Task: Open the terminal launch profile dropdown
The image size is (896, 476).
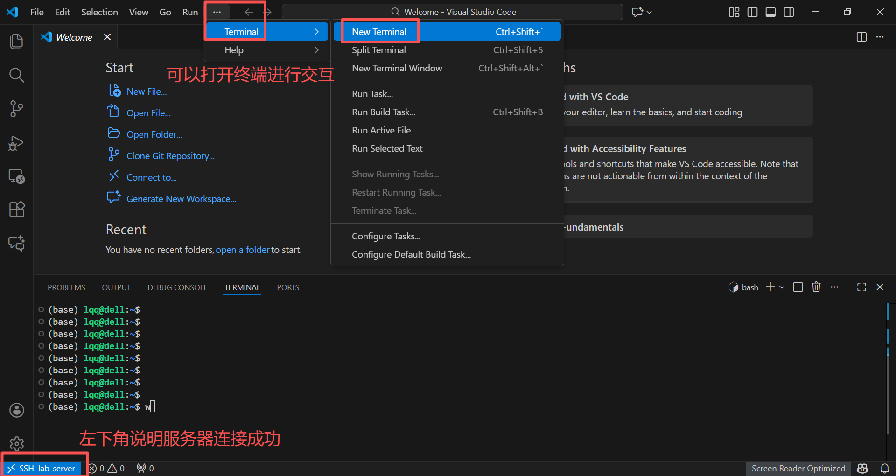Action: [x=782, y=287]
